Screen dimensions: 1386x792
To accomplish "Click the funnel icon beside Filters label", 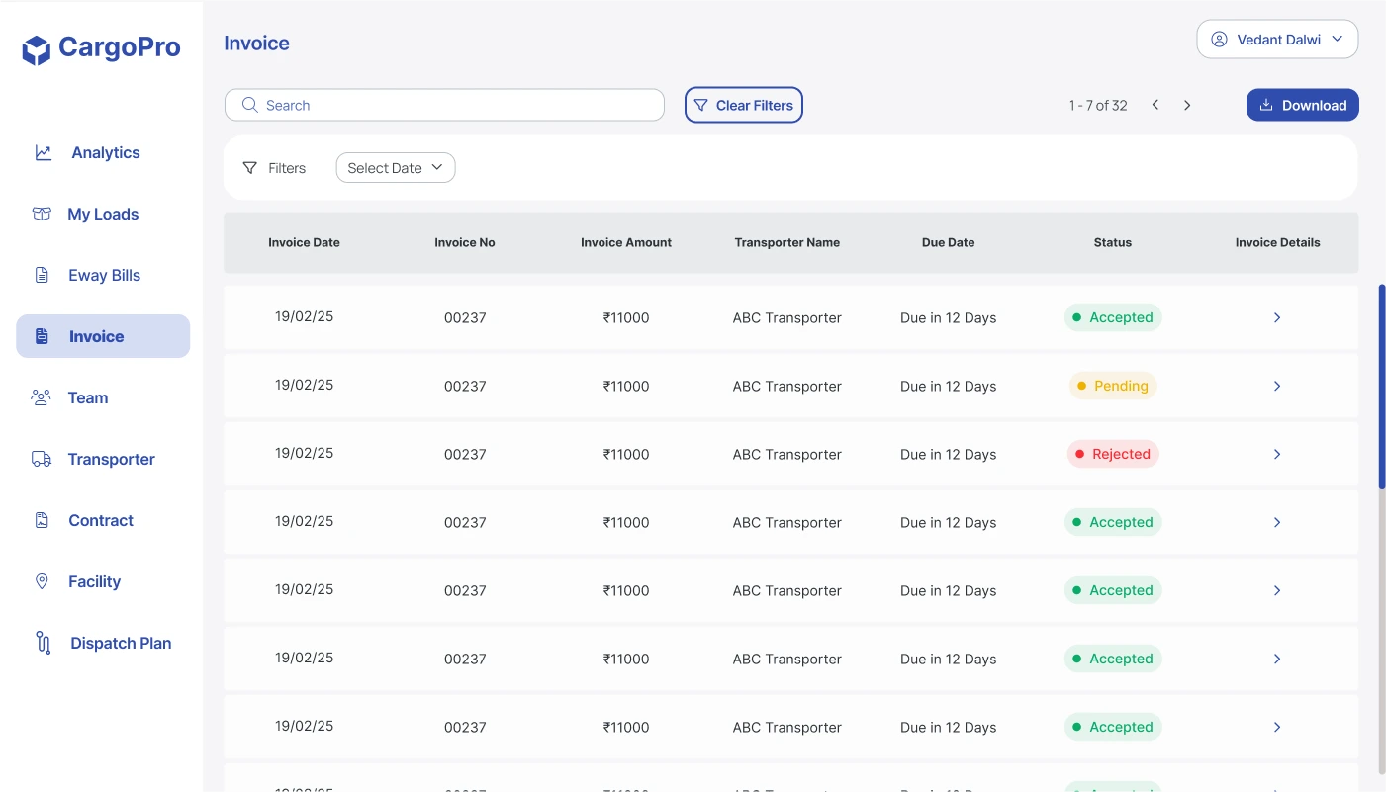I will [250, 168].
